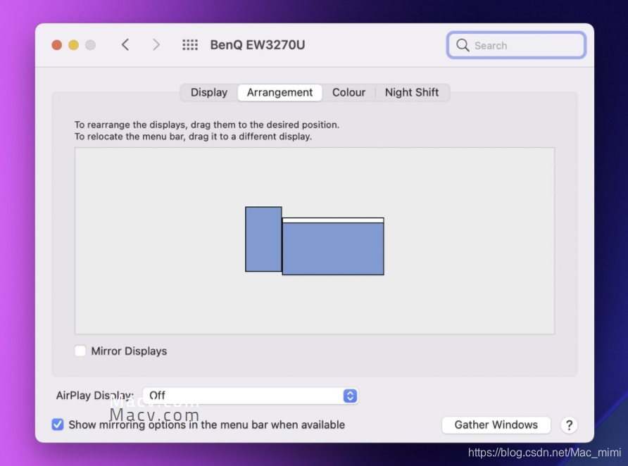Click the Gather Windows button
The width and height of the screenshot is (628, 466).
[x=496, y=424]
